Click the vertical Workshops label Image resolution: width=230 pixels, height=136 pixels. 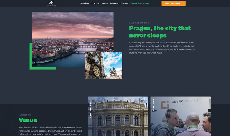[153, 105]
